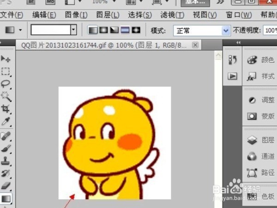This screenshot has width=277, height=208.
Task: Open the zoom level dropdown arrow
Action: [114, 1]
